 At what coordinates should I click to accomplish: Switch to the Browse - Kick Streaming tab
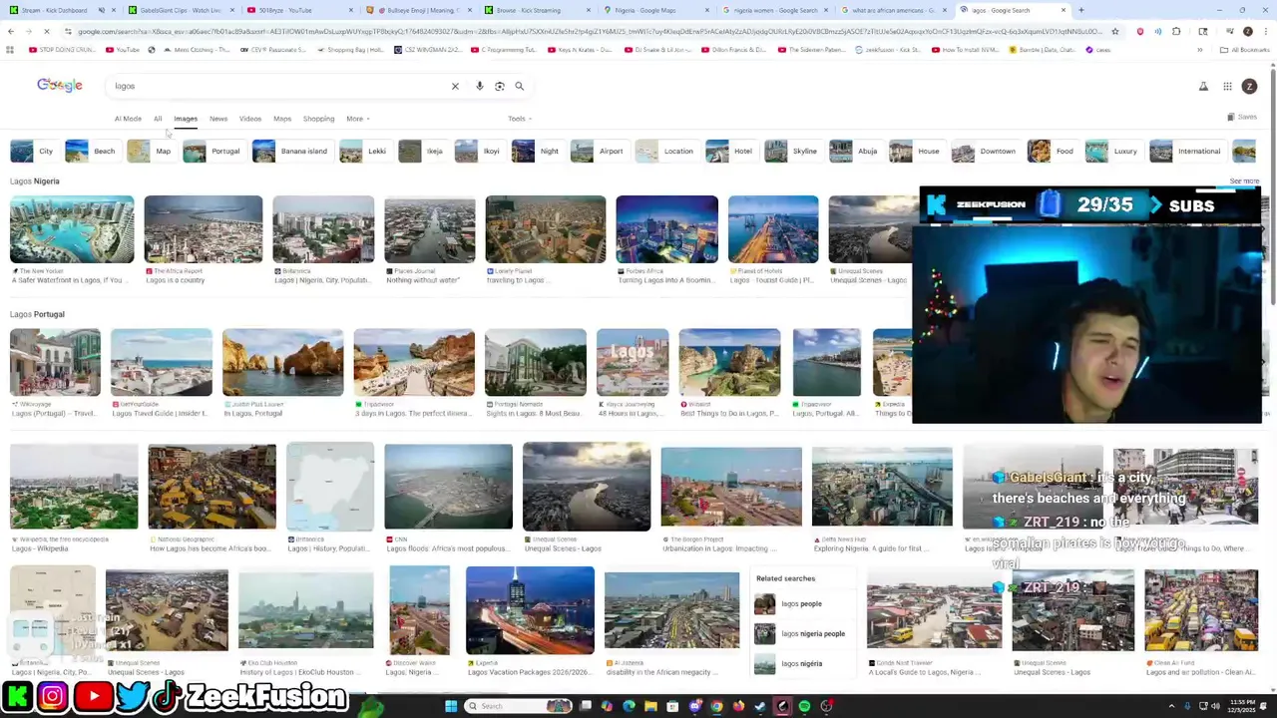click(535, 10)
